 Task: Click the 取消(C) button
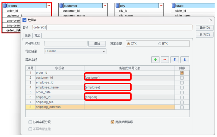click(x=205, y=35)
